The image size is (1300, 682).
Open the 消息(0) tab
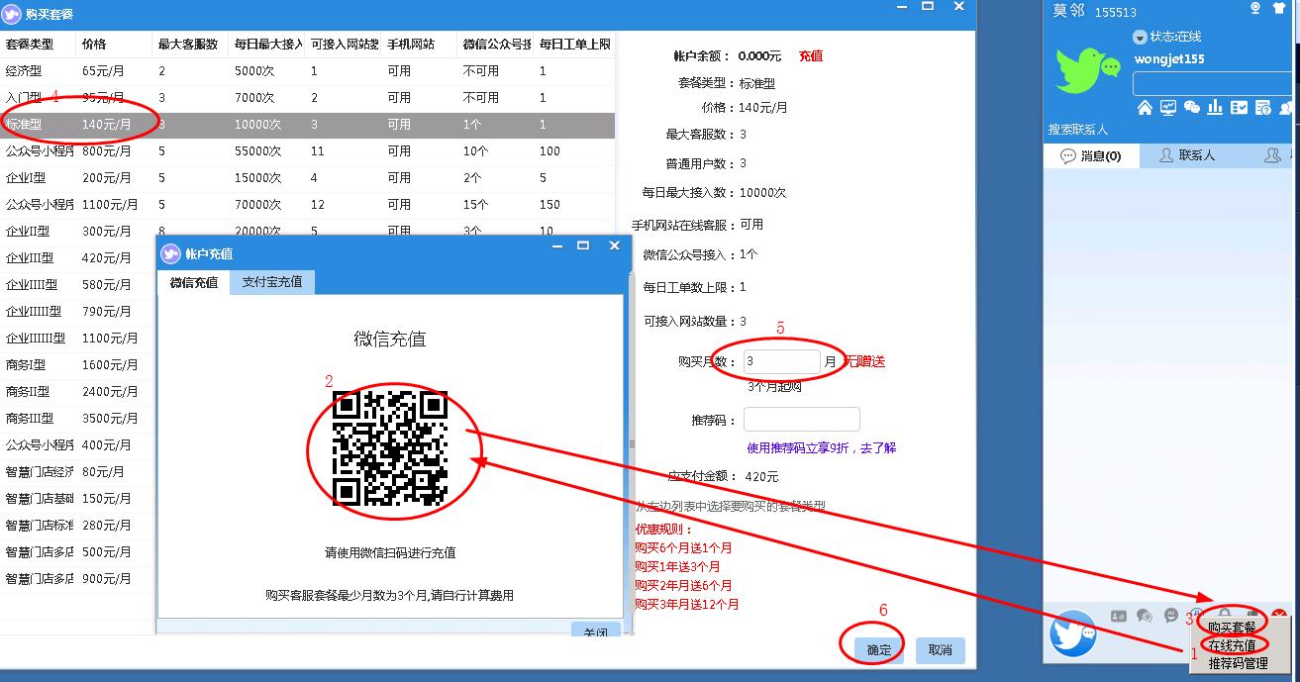click(1090, 156)
